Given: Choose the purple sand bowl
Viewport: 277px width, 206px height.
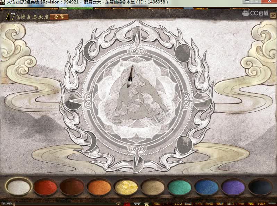Looking at the screenshot, I should [x=233, y=187].
